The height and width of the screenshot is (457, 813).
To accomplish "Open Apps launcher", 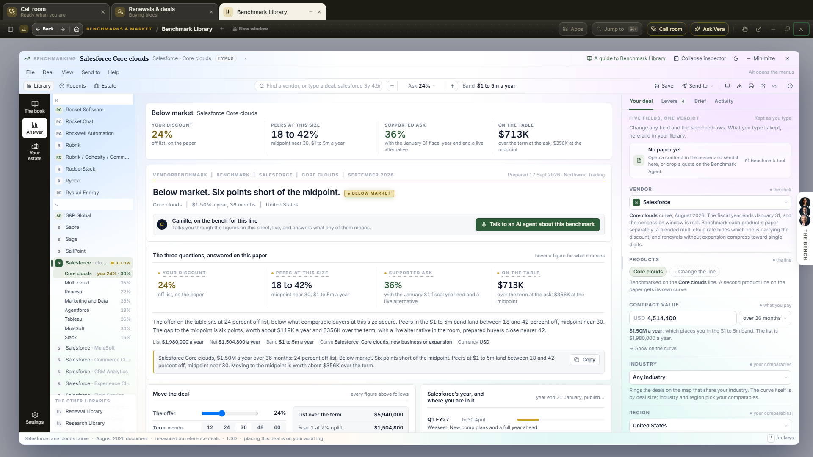I will [x=573, y=29].
